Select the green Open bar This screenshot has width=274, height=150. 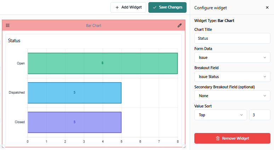102,63
